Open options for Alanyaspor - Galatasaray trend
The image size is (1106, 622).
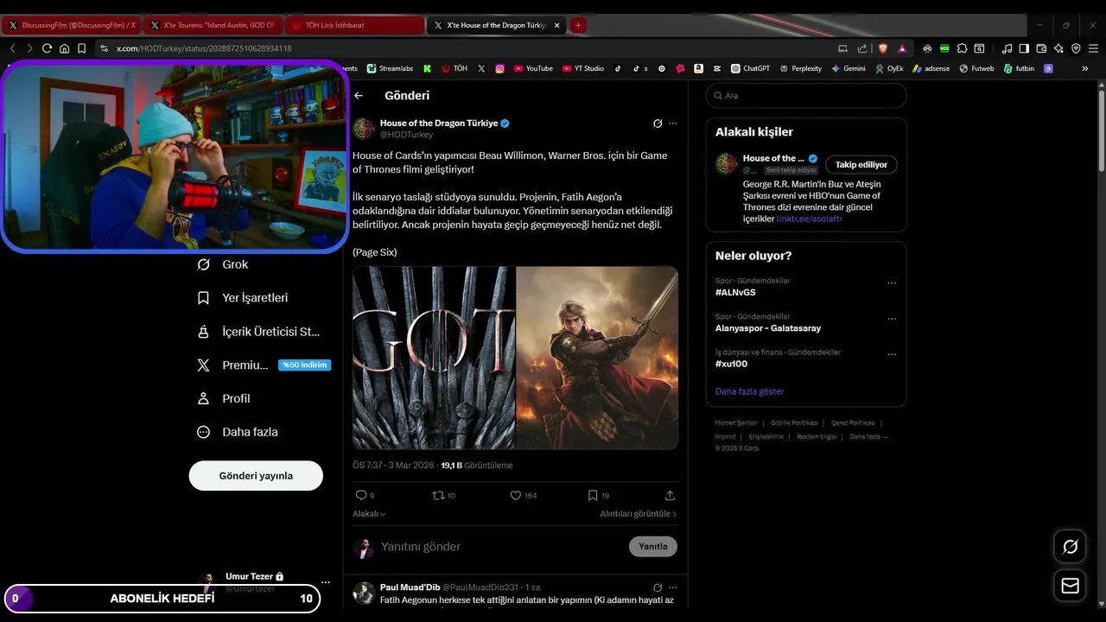pos(892,319)
